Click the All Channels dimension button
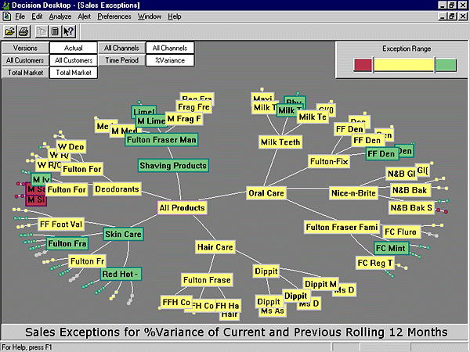 coord(121,48)
